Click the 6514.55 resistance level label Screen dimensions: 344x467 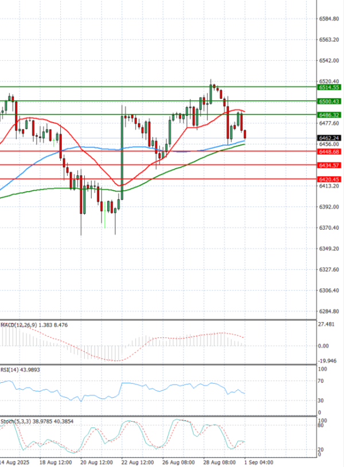(x=329, y=87)
